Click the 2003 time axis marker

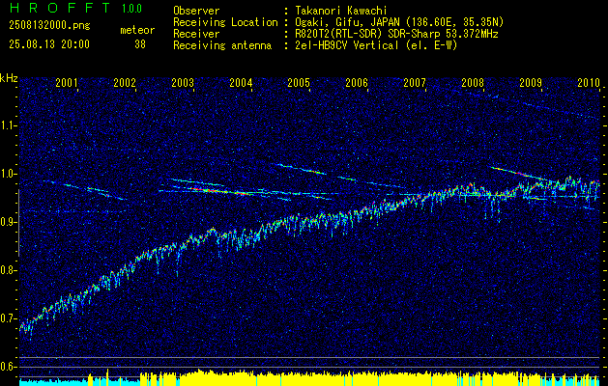[x=183, y=82]
